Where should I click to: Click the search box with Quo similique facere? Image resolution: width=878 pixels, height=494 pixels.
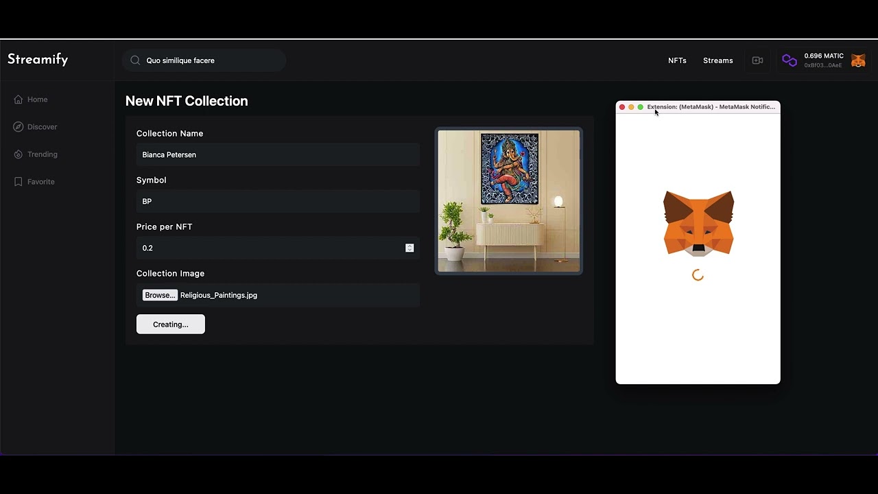point(204,60)
